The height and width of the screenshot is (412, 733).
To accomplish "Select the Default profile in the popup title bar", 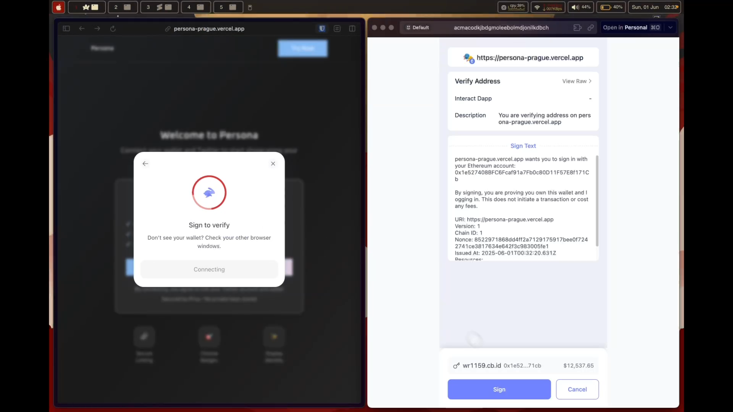I will 418,27.
